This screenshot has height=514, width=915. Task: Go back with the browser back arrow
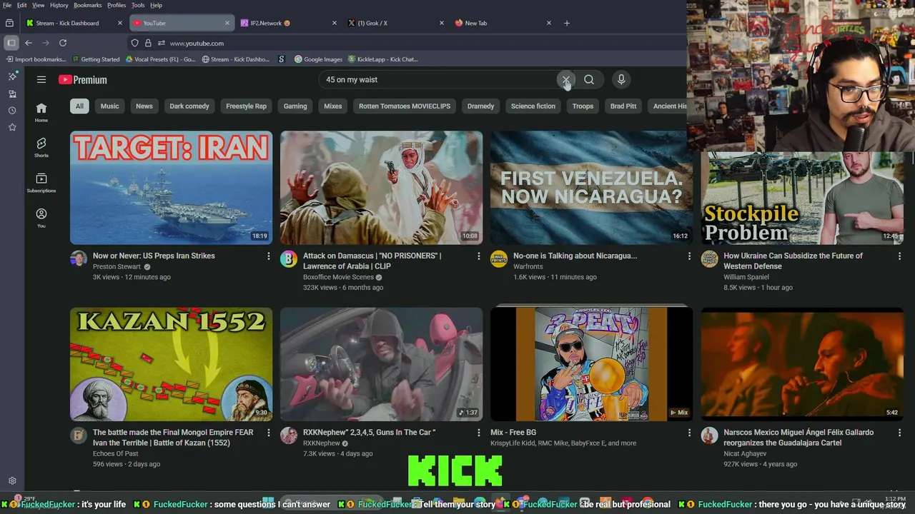click(29, 43)
